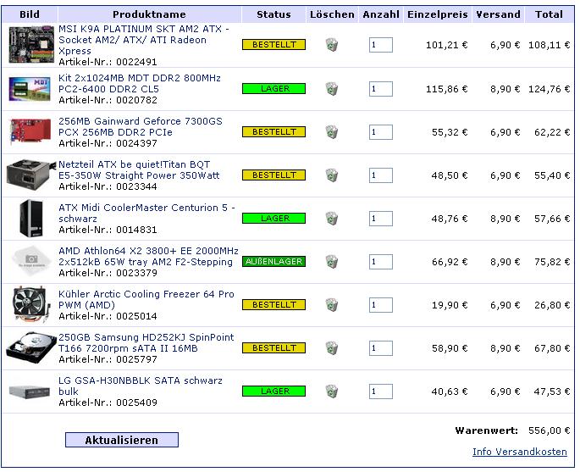
Task: Remove Samsung HD252KJ drive using trash icon
Action: click(x=332, y=348)
